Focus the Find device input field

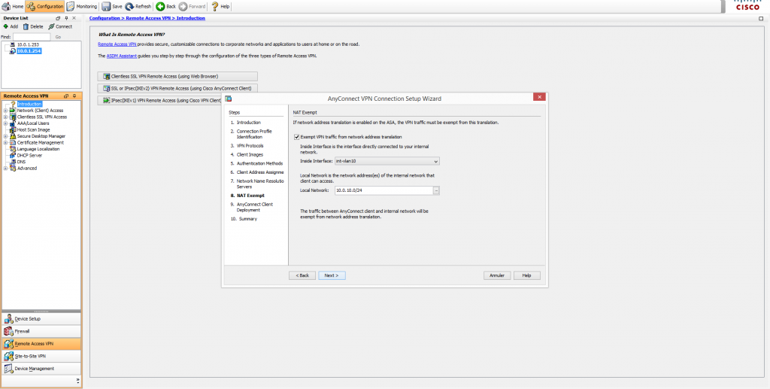(32, 37)
